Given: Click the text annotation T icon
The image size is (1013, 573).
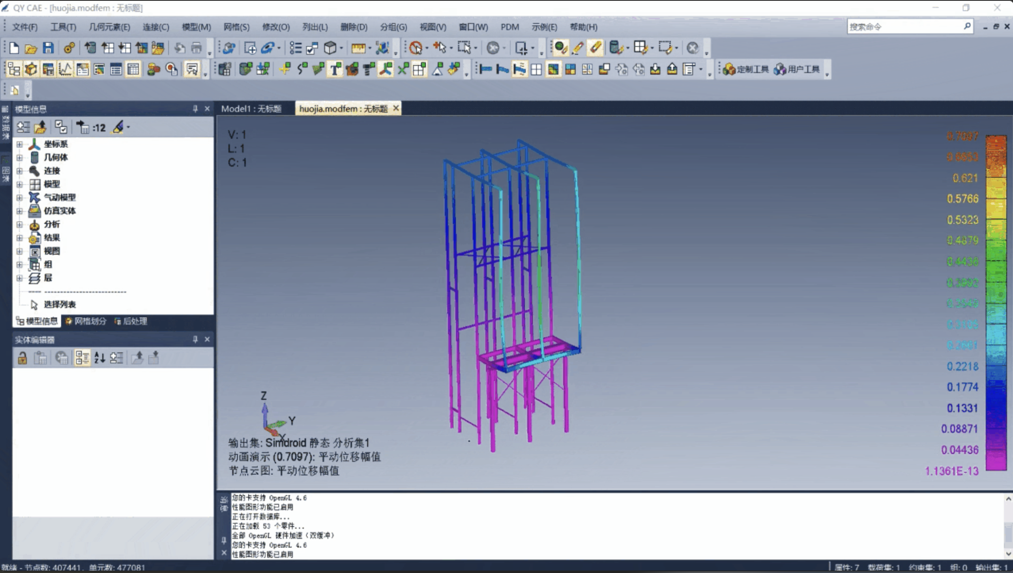Looking at the screenshot, I should coord(335,69).
